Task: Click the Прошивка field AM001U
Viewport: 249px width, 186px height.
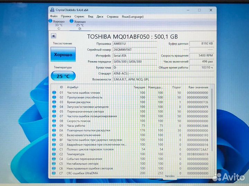Action: [135, 44]
